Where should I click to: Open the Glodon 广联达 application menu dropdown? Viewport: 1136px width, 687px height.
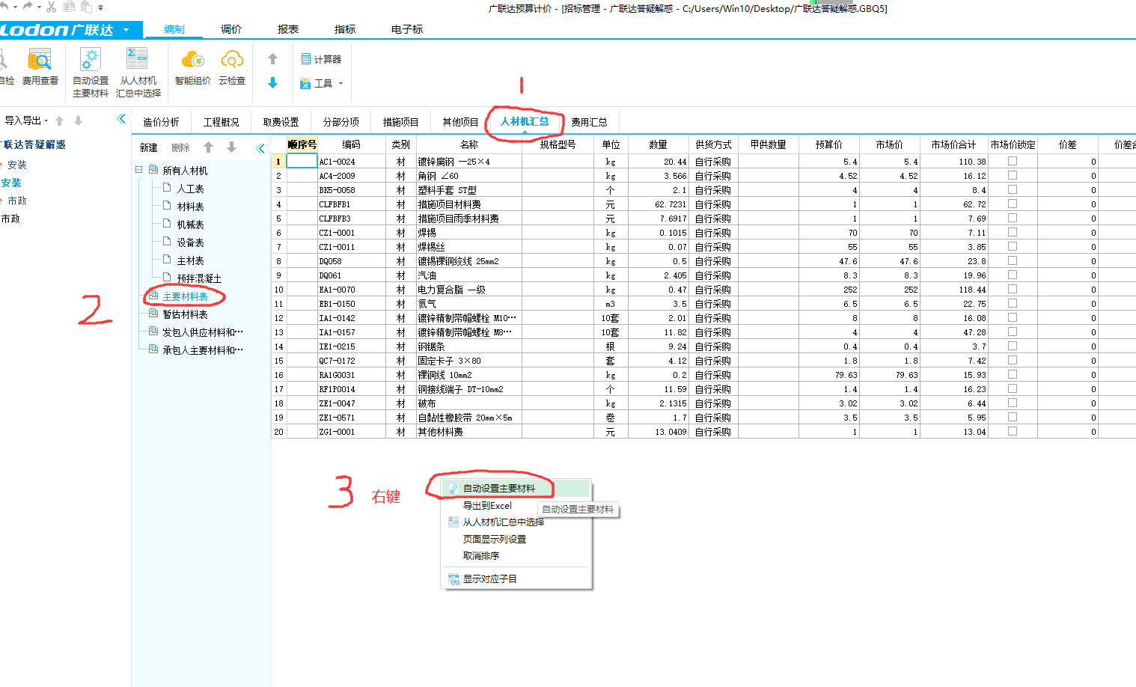[126, 30]
